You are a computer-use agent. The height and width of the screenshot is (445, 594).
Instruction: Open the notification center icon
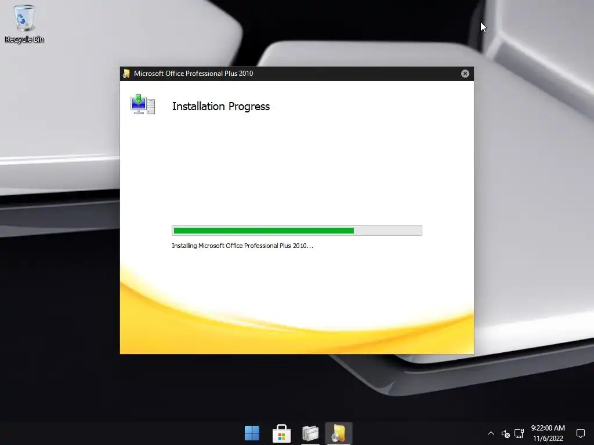(x=580, y=433)
